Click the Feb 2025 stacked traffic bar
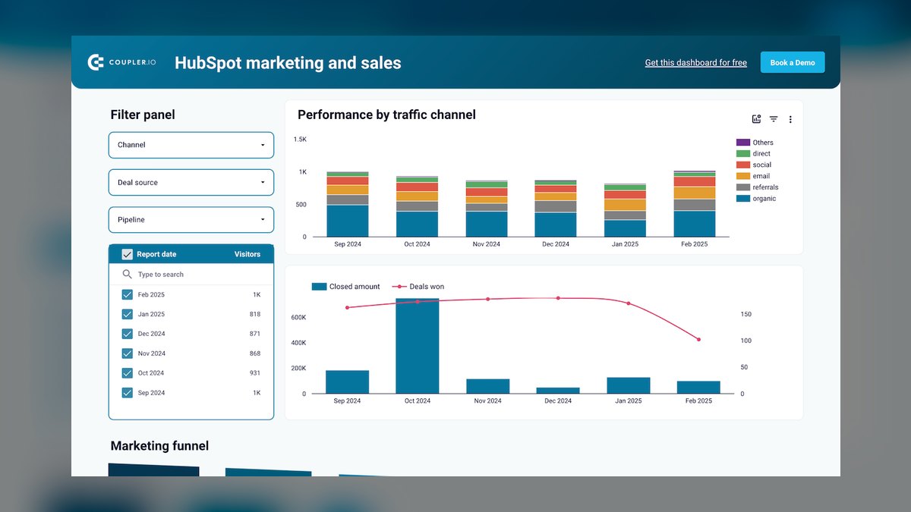Viewport: 911px width, 512px height. pos(695,203)
